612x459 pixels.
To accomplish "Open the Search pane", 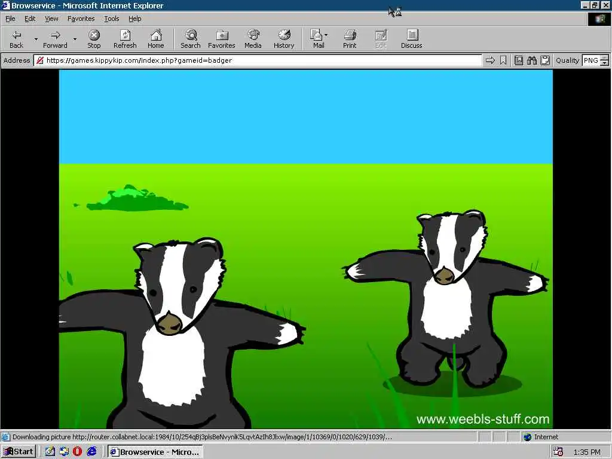I will pyautogui.click(x=191, y=39).
